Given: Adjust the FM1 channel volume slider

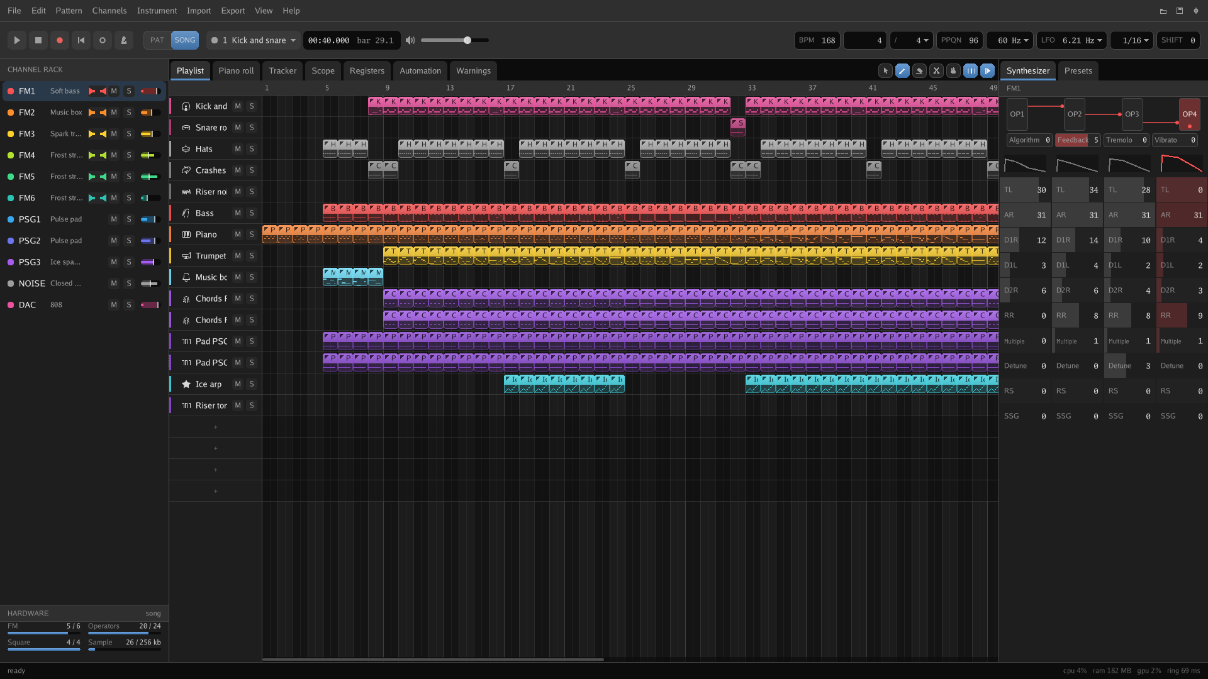Looking at the screenshot, I should pyautogui.click(x=150, y=91).
